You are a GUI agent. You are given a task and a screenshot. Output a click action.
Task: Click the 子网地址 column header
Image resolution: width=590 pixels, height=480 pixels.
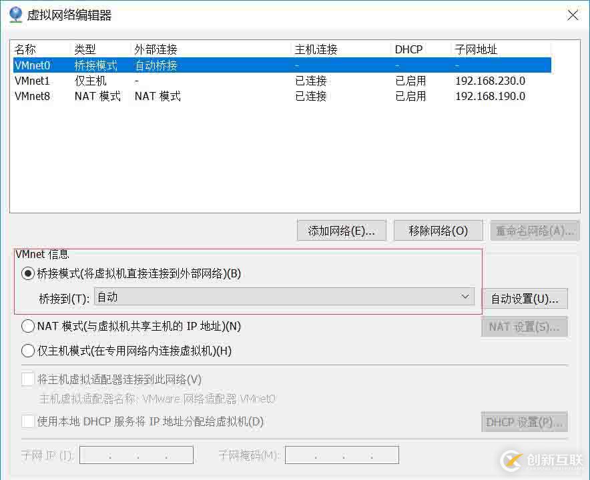474,49
